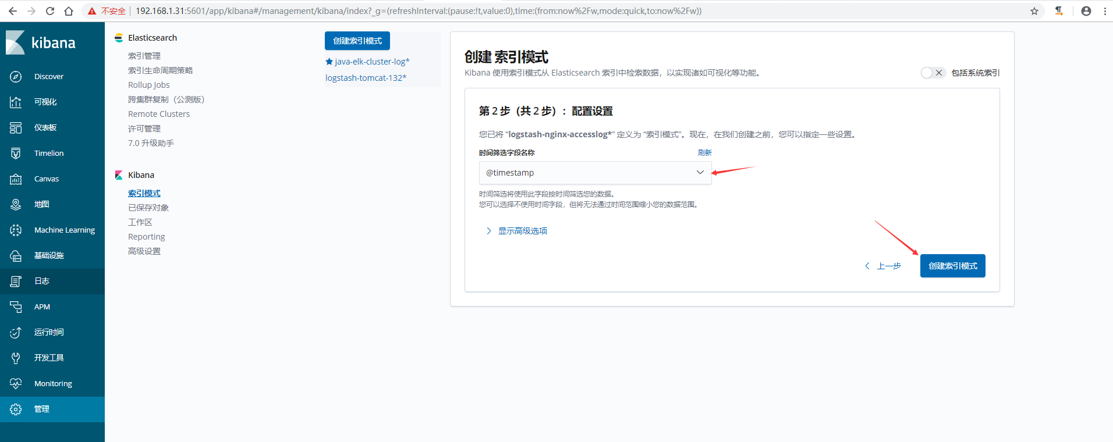Expand 显示高级选项
The image size is (1113, 442).
[516, 231]
